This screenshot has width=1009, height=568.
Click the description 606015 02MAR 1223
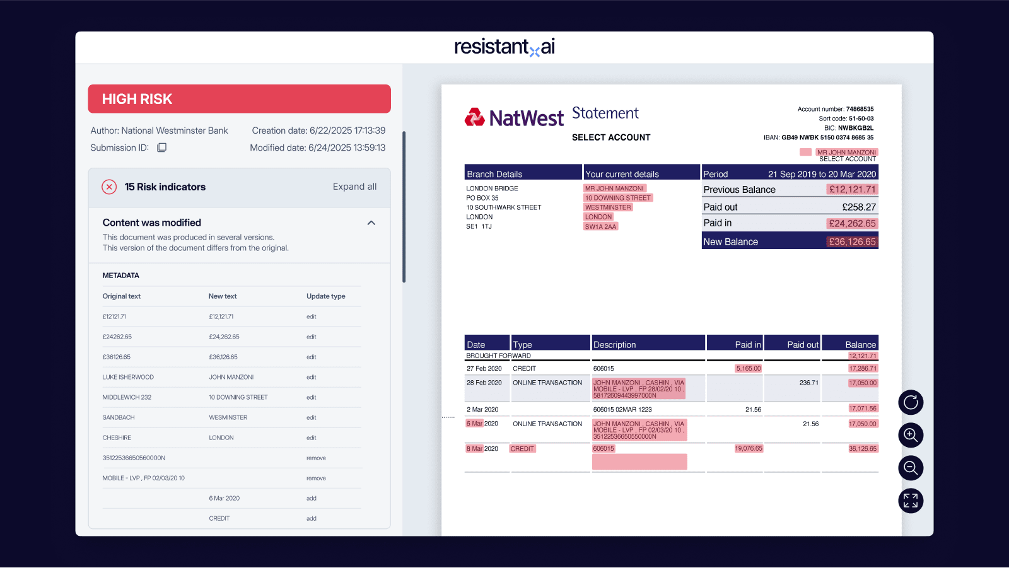pyautogui.click(x=622, y=410)
